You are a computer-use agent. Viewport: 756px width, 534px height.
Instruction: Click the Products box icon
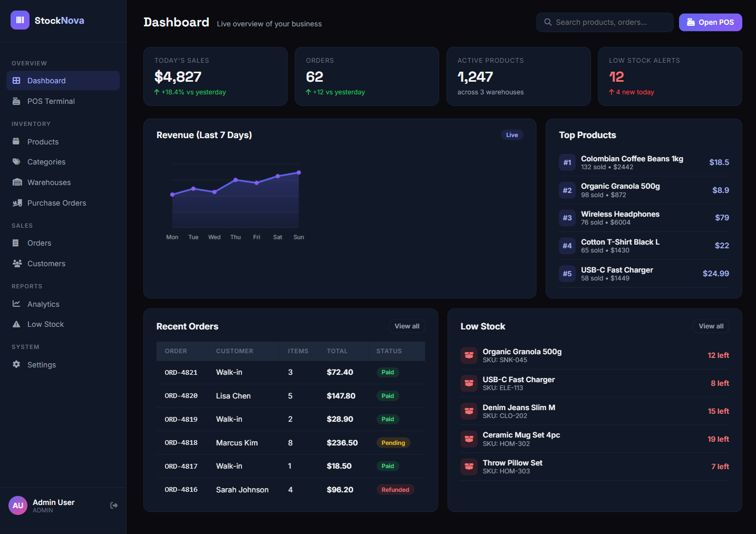pos(16,142)
